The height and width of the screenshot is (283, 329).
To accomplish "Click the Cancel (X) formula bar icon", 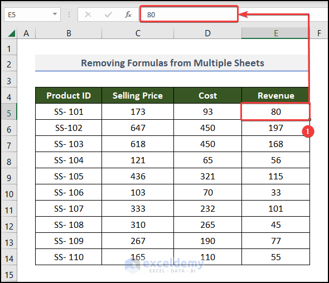I will click(88, 14).
